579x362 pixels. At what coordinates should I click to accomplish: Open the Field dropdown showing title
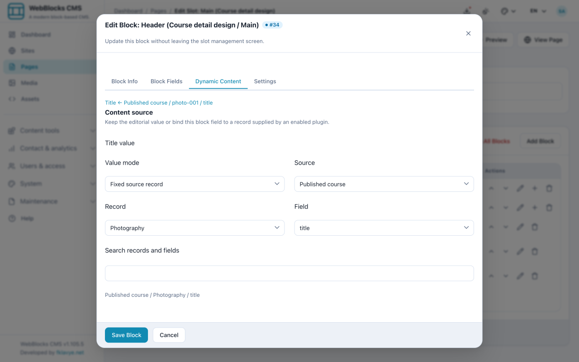[x=384, y=228]
